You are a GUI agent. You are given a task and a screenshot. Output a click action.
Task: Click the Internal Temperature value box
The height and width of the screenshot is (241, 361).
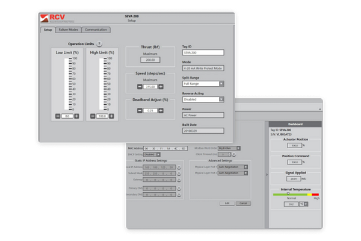(x=291, y=204)
